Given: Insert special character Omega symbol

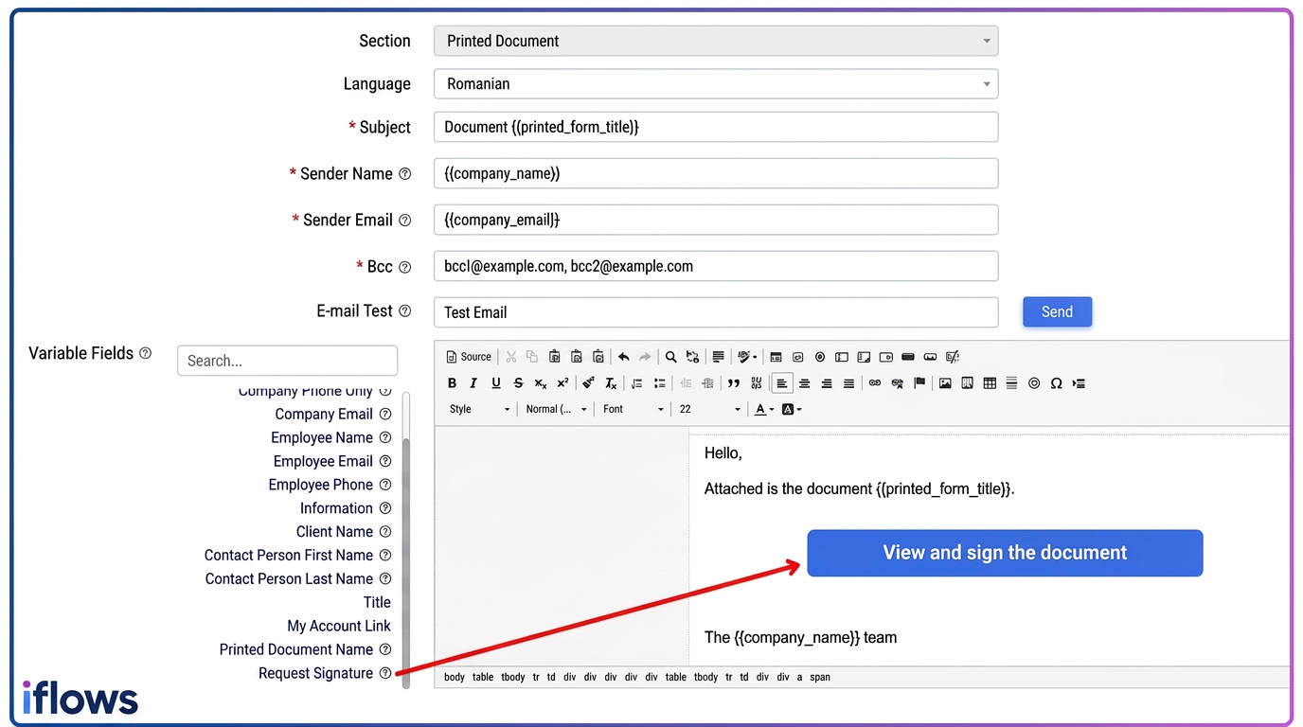Looking at the screenshot, I should 1056,383.
